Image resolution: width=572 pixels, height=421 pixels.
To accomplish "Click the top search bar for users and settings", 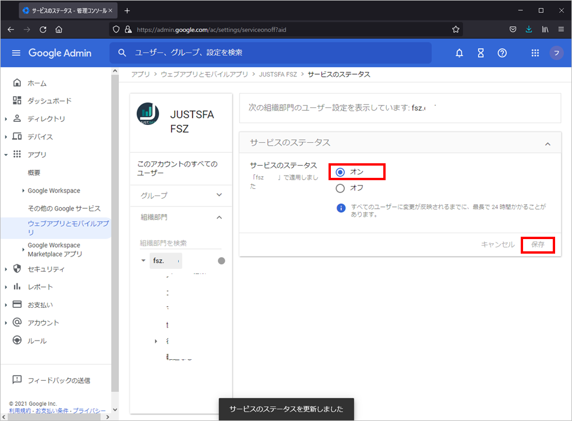I will pos(270,53).
